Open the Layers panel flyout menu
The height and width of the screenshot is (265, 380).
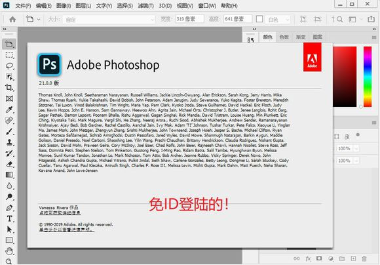click(374, 123)
